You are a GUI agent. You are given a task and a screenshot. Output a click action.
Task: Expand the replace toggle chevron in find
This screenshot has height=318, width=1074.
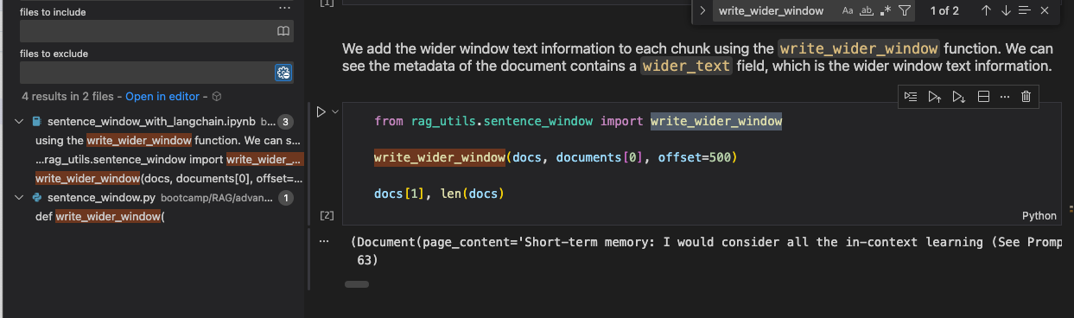(x=702, y=10)
